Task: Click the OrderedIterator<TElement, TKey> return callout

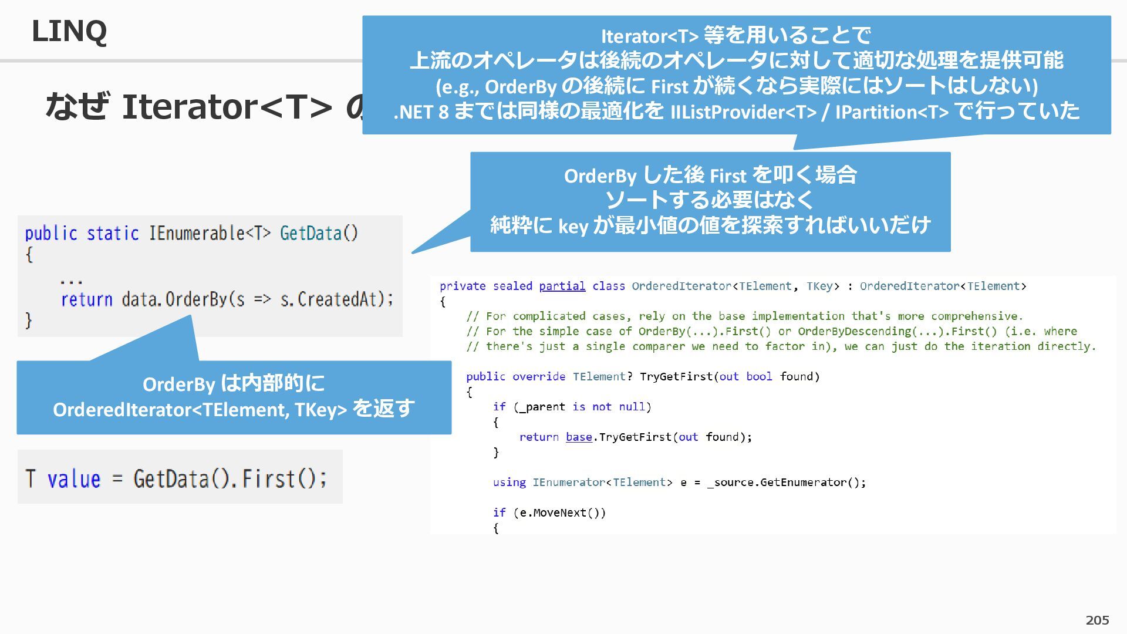Action: tap(234, 397)
